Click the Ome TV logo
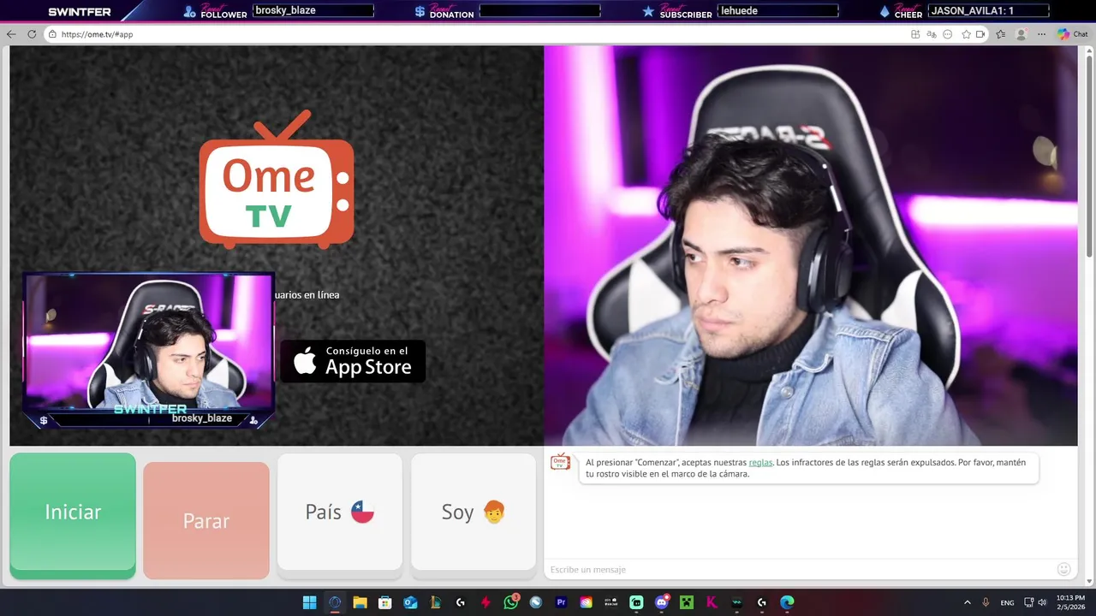This screenshot has height=616, width=1096. (277, 180)
